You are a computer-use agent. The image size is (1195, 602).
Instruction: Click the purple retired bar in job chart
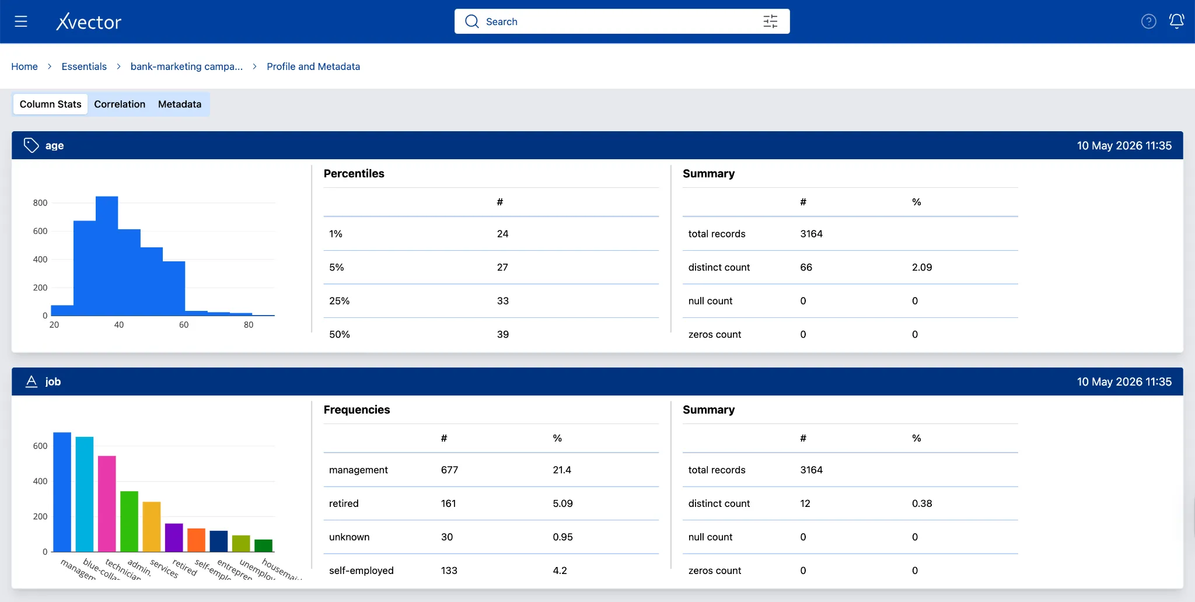[174, 537]
